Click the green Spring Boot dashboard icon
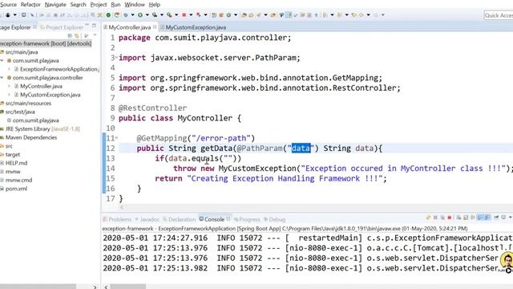The image size is (513, 289). (108, 15)
